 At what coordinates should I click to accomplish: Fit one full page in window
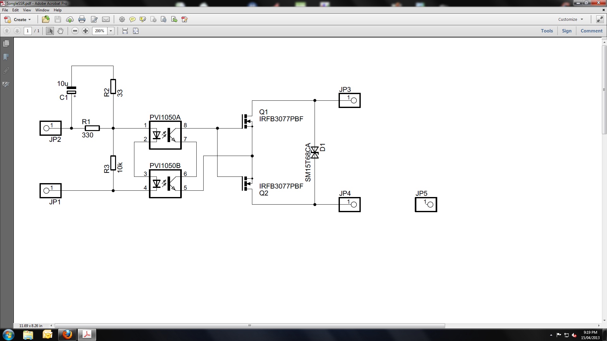pyautogui.click(x=136, y=31)
